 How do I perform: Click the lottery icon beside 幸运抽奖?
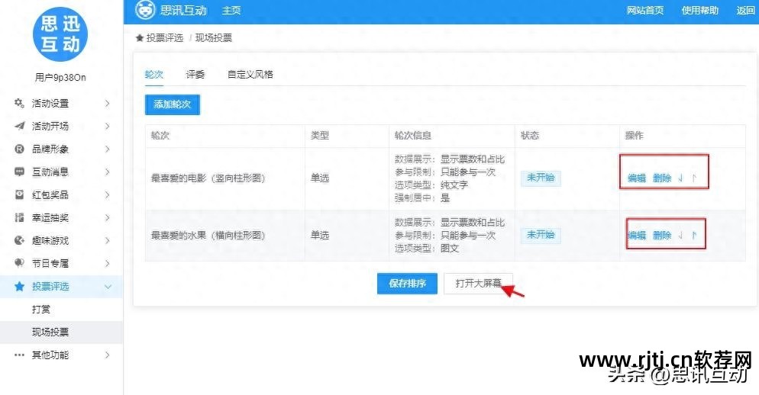click(19, 217)
